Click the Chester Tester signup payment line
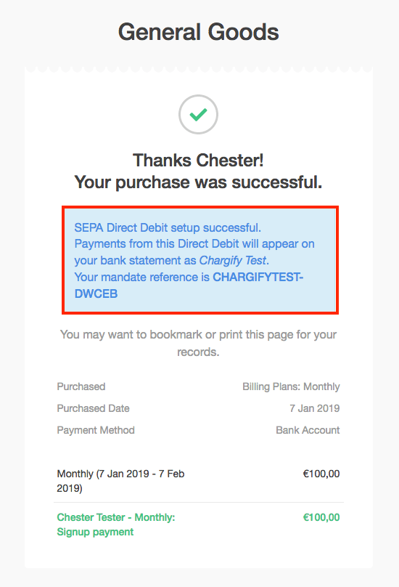Image resolution: width=399 pixels, height=587 pixels. click(116, 525)
